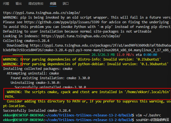Click the manylinux2014_x86_64 wheel filename line
Image resolution: width=171 pixels, height=123 pixels.
point(87,50)
